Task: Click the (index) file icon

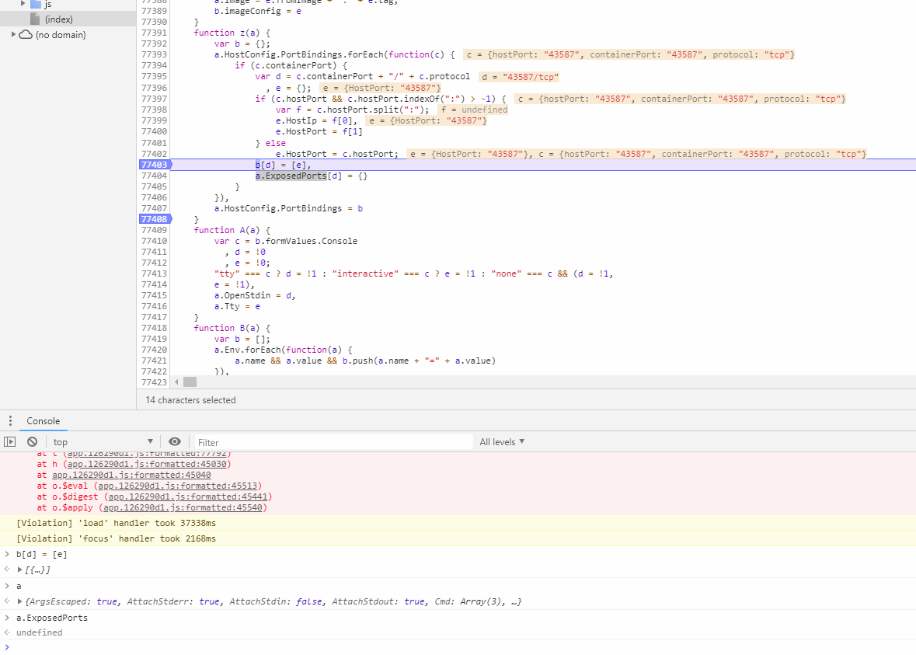Action: coord(35,19)
